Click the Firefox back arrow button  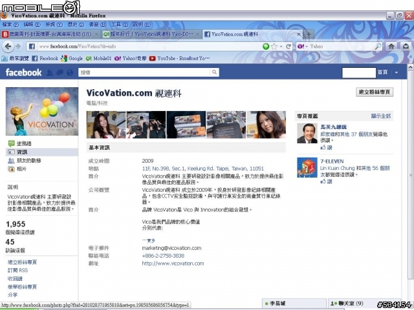(8, 46)
